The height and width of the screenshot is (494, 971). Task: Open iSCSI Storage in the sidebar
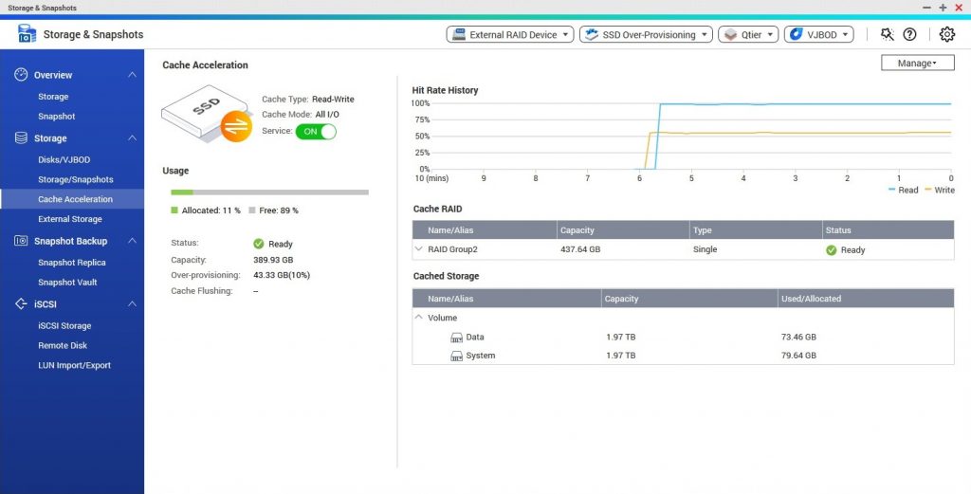pyautogui.click(x=64, y=325)
